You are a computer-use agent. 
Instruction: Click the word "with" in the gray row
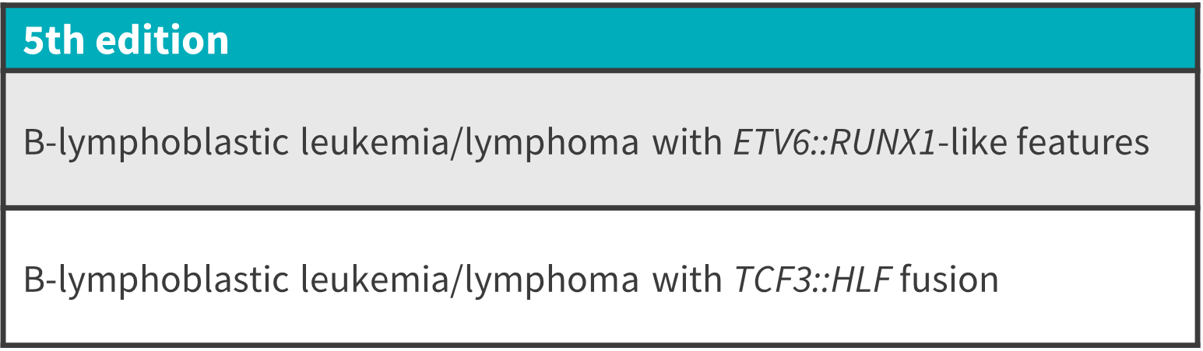(x=687, y=144)
